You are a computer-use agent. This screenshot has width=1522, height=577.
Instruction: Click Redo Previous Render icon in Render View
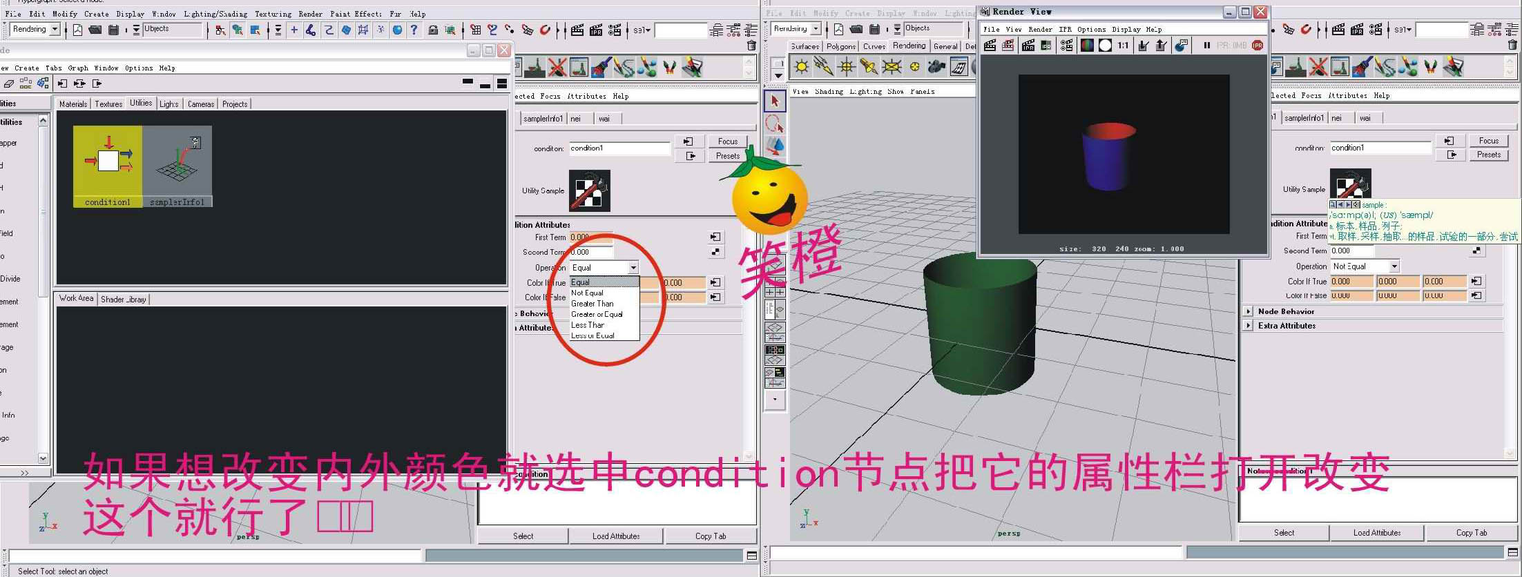click(x=990, y=46)
